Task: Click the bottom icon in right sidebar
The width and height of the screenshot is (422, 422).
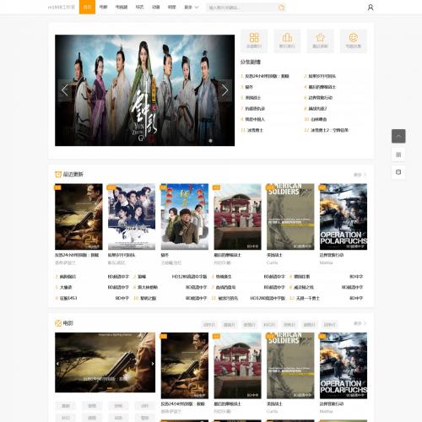Action: point(398,172)
